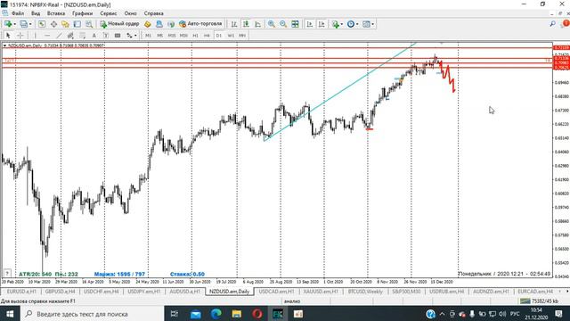
Task: Select the horizontal line tool
Action: coord(47,36)
